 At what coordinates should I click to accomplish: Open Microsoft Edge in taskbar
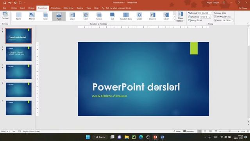click(141, 137)
